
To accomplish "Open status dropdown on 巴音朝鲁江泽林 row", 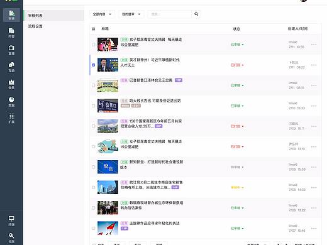I will point(237,85).
